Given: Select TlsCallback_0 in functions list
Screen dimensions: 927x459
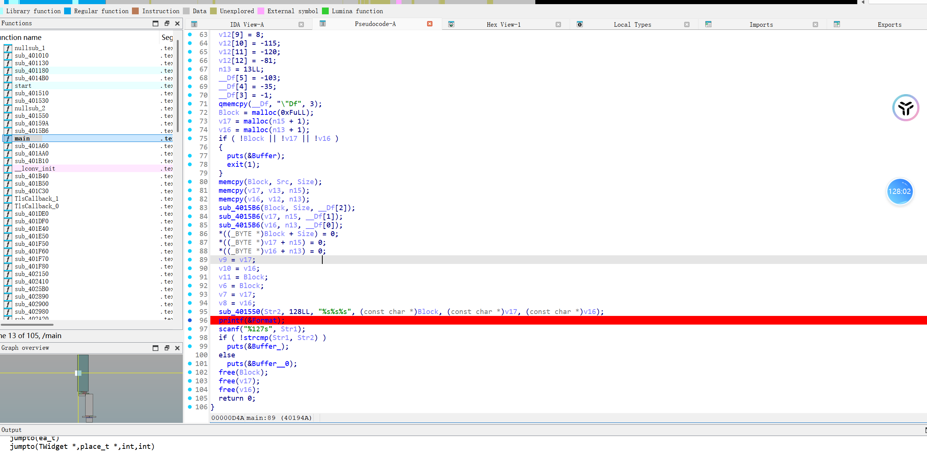Looking at the screenshot, I should pos(37,206).
